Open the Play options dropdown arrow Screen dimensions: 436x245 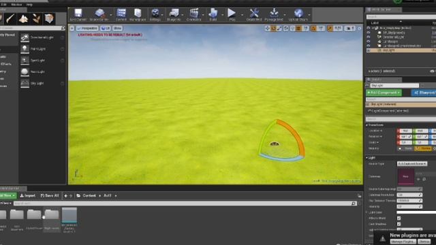[x=242, y=15]
